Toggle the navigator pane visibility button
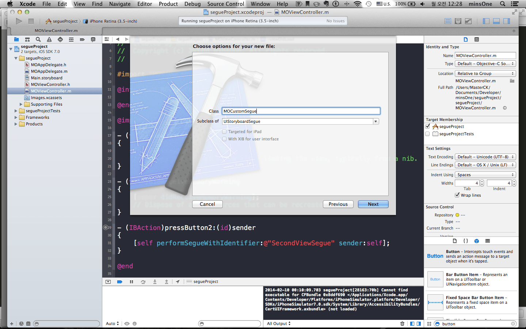This screenshot has width=526, height=329. (486, 21)
